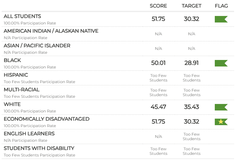Viewport: 238px width, 161px height.
Task: Click the HISPANIC subgroup label
Action: click(16, 75)
